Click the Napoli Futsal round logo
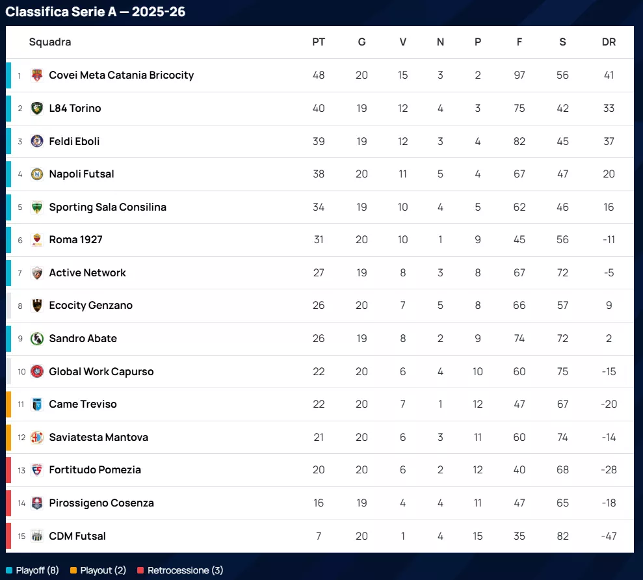 (37, 174)
